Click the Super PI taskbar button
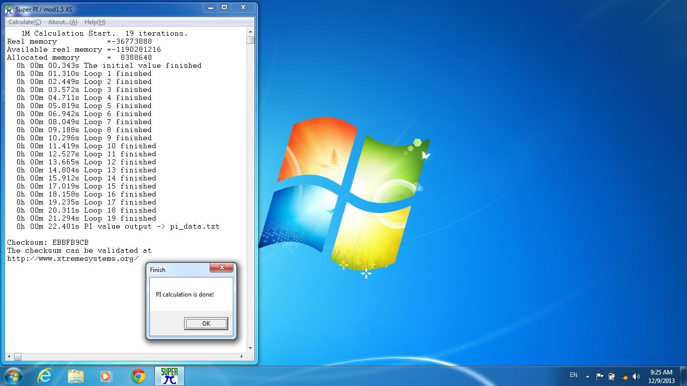687x386 pixels. 169,376
